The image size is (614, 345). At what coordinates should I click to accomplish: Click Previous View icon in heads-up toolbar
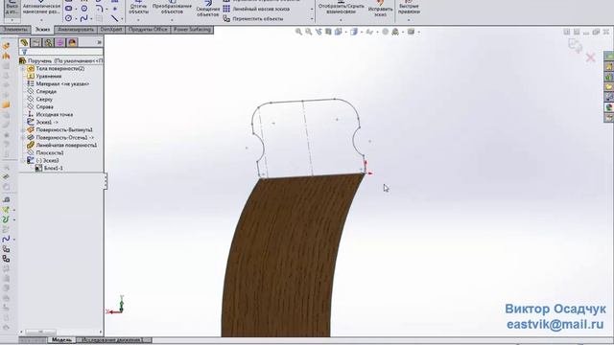[x=319, y=32]
